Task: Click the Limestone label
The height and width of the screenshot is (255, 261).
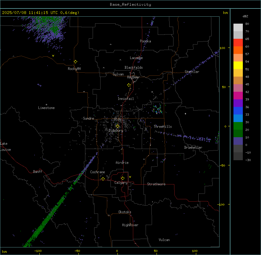Action: [46, 108]
